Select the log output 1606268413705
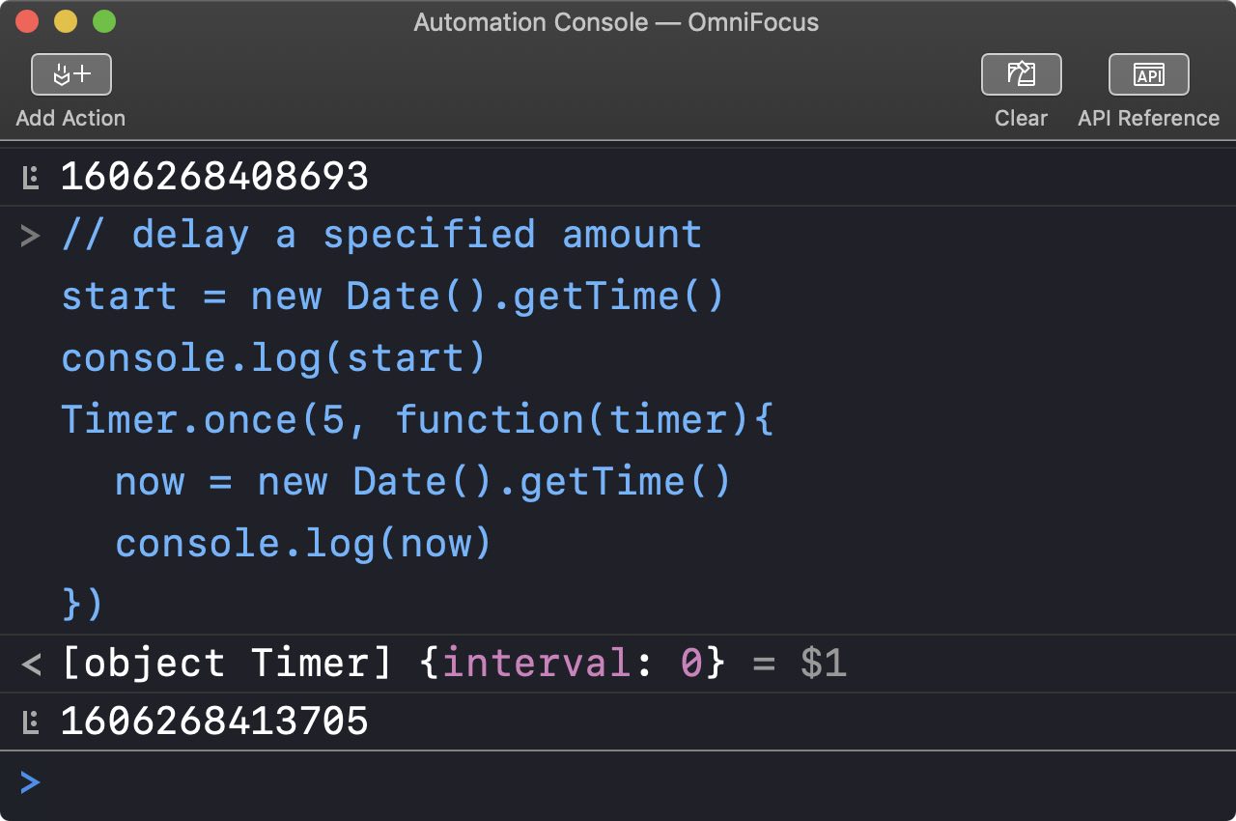The width and height of the screenshot is (1236, 821). pyautogui.click(x=214, y=722)
